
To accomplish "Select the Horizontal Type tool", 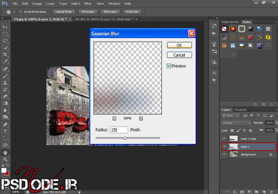I will (x=5, y=131).
